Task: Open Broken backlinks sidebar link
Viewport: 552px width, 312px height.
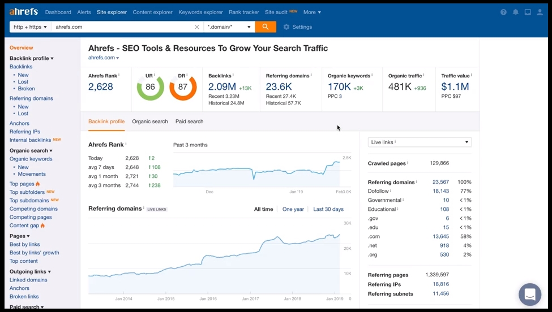Action: (x=27, y=89)
